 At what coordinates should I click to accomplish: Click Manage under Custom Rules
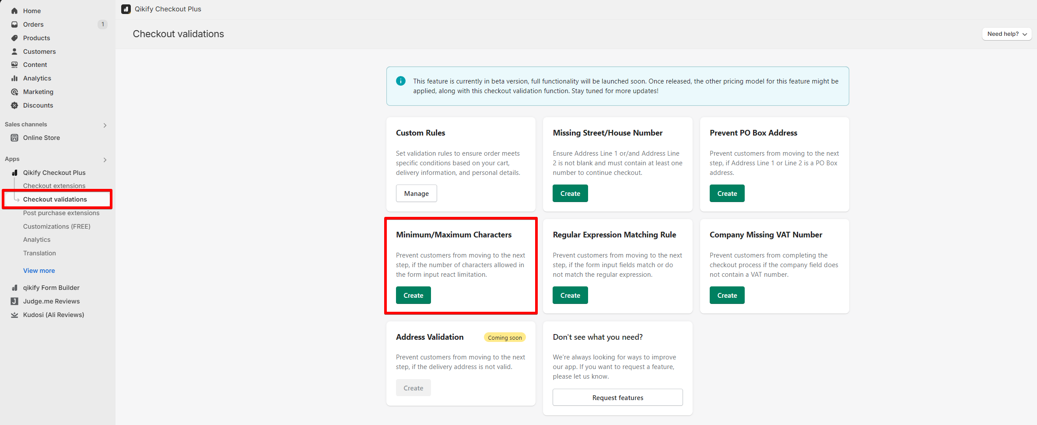(417, 193)
